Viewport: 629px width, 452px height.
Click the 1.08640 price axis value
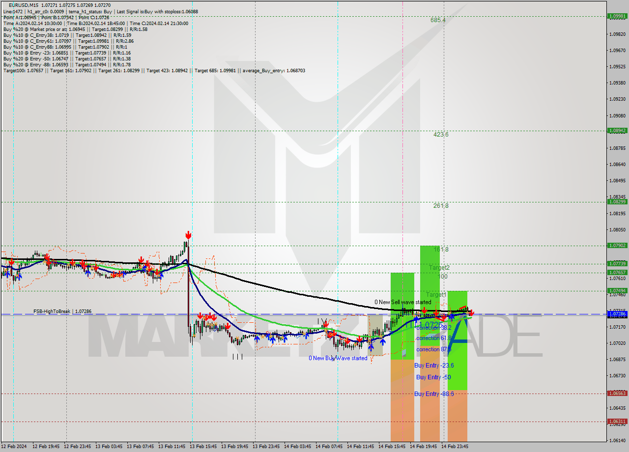coord(618,165)
